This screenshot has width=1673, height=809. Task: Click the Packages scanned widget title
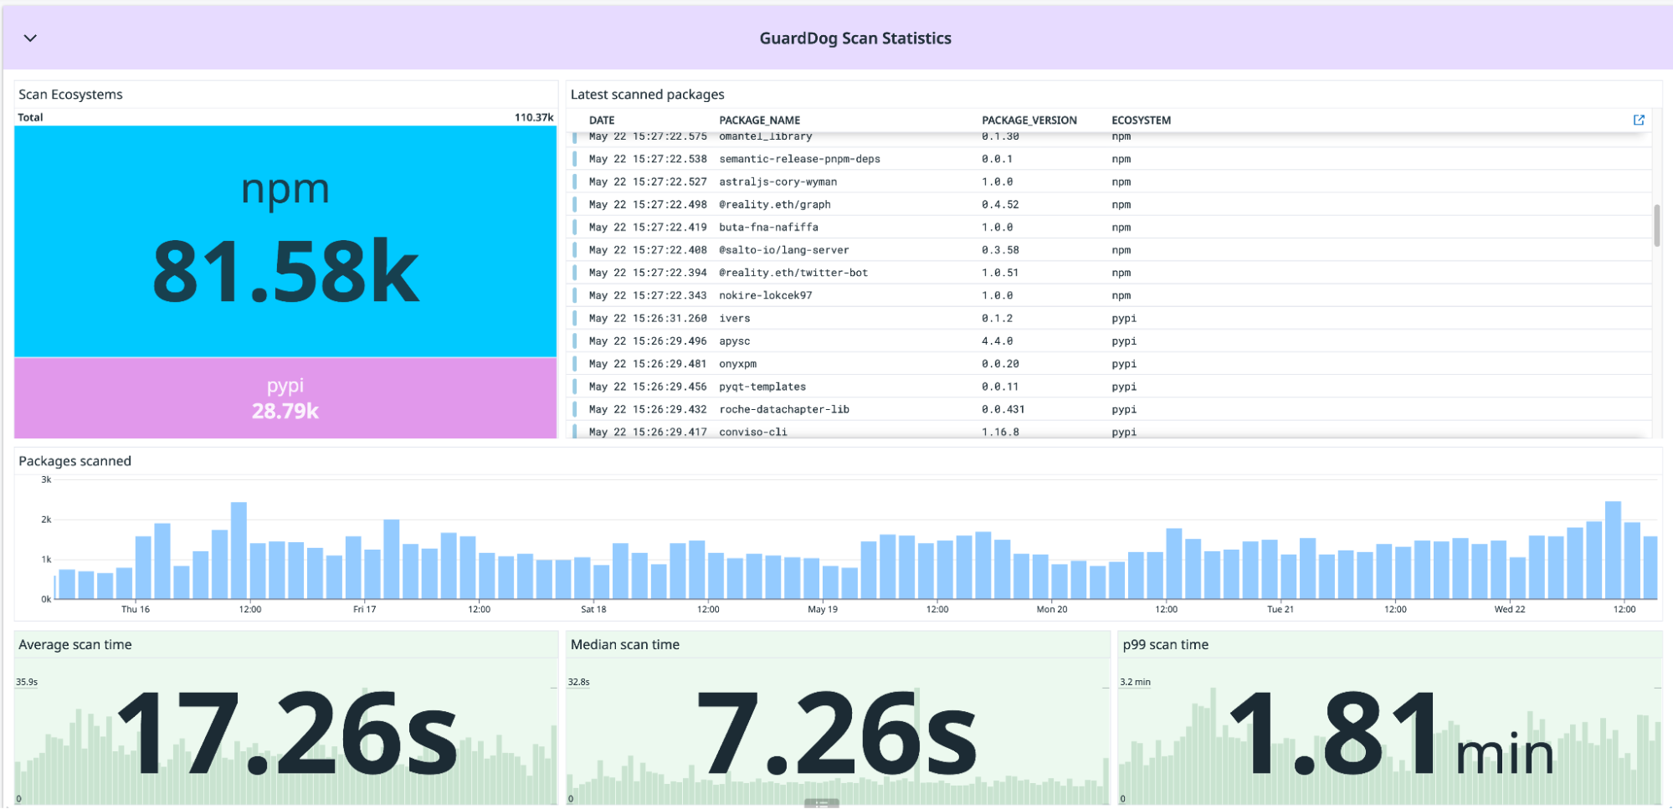pyautogui.click(x=74, y=461)
